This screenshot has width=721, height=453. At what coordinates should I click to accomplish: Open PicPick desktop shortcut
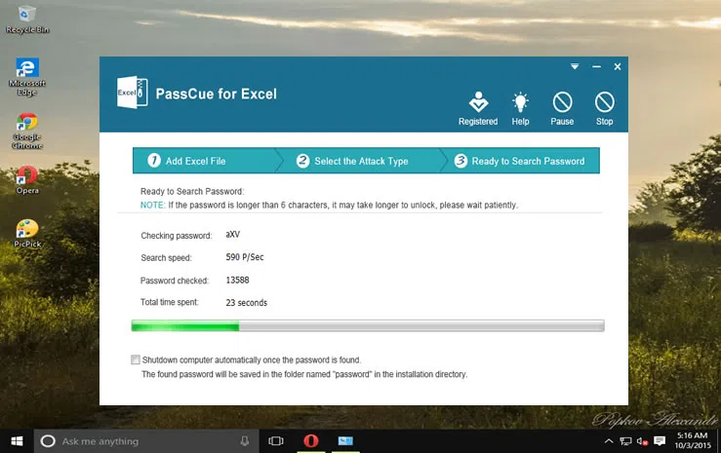27,233
